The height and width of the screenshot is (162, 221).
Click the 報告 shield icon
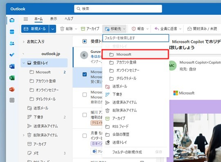coord(133,29)
